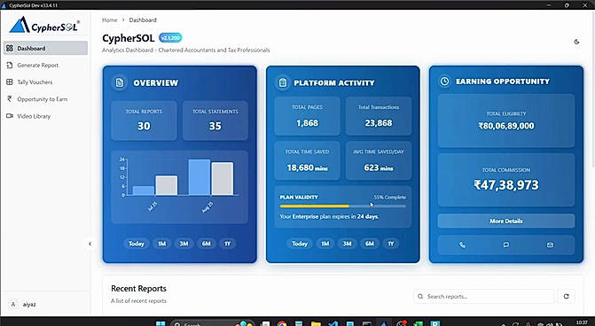Click the Platform Activity clipboard icon

click(x=283, y=82)
